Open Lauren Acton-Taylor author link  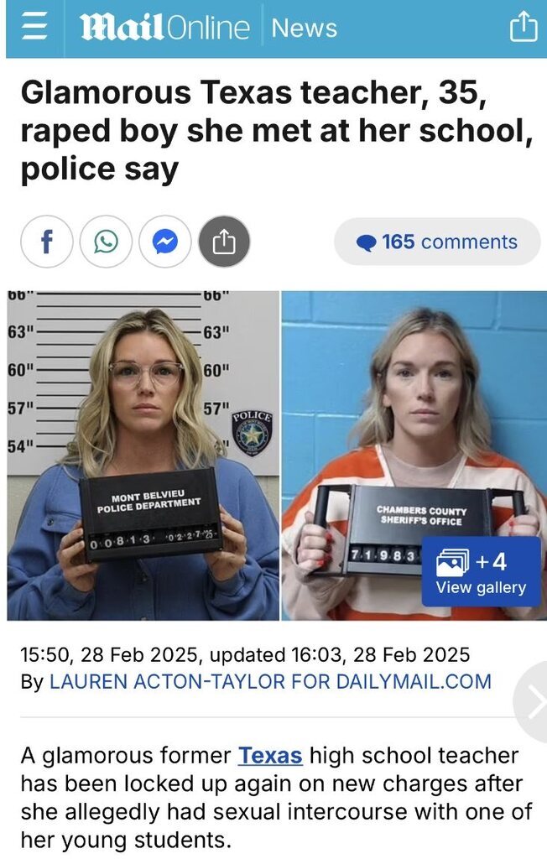click(270, 681)
